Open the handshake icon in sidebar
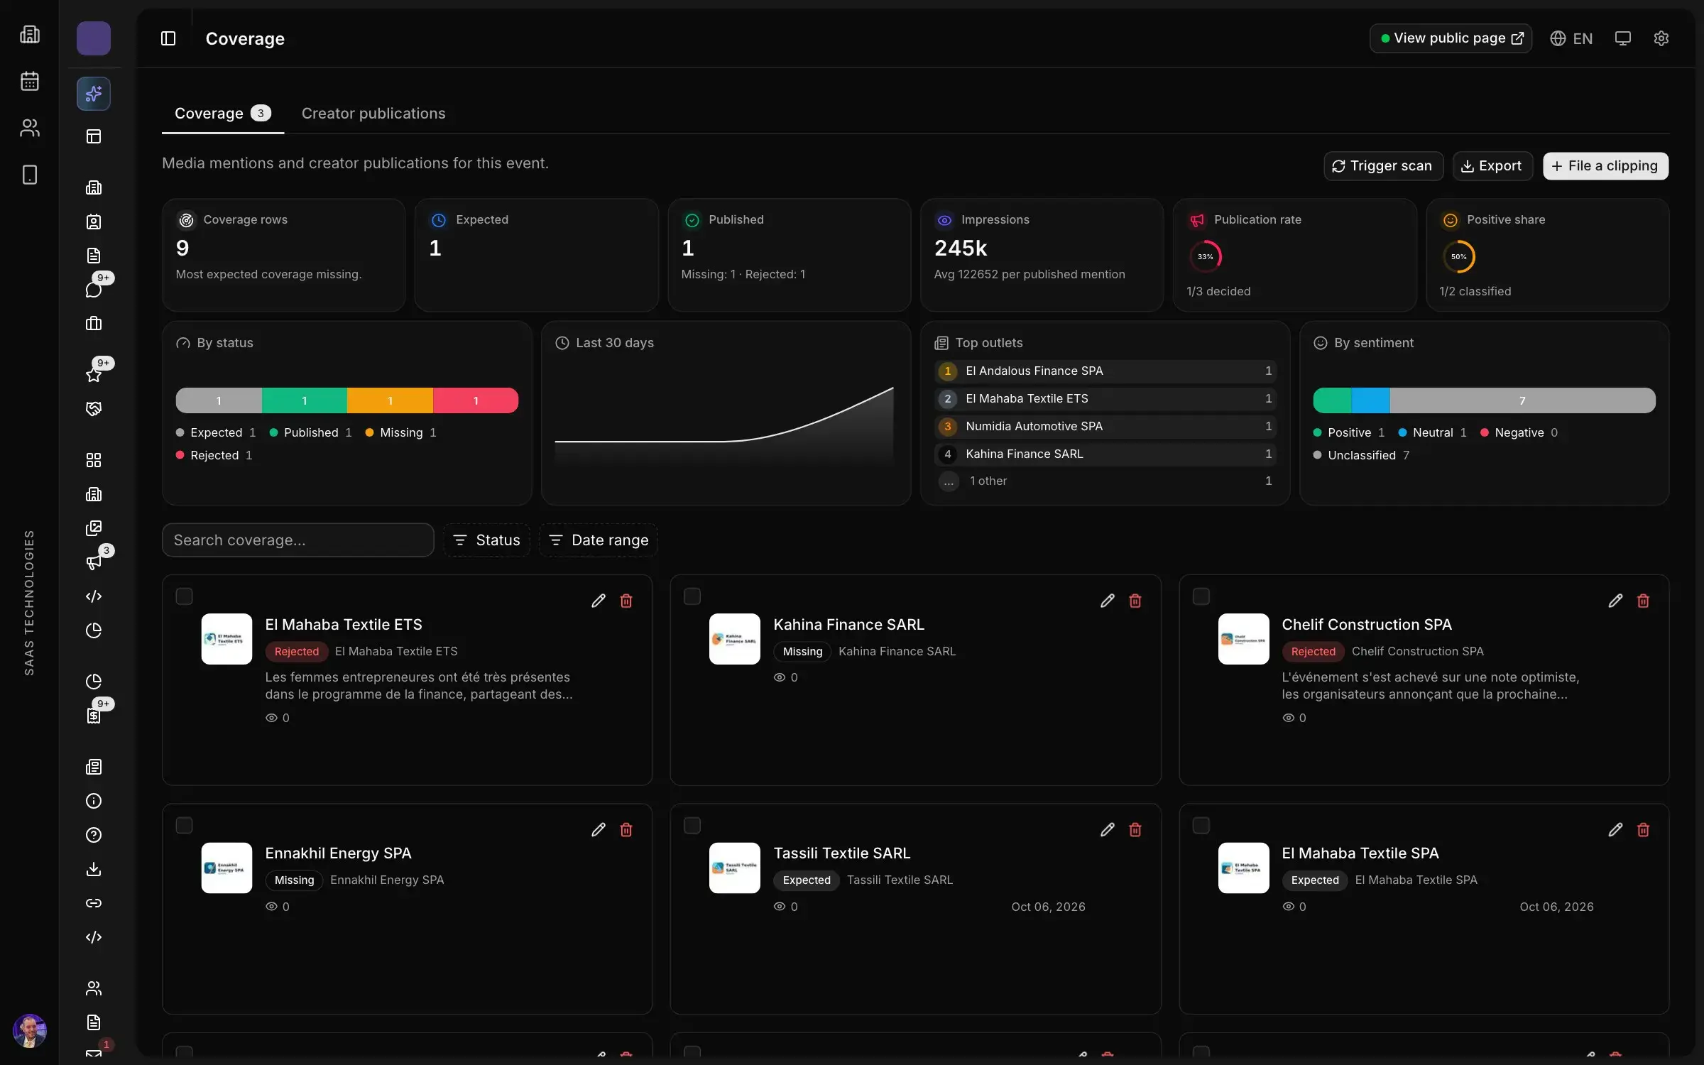1704x1065 pixels. [x=94, y=409]
